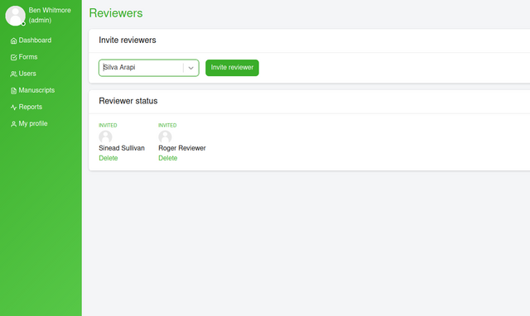Click INVITED status above Roger Reviewer

coord(167,125)
